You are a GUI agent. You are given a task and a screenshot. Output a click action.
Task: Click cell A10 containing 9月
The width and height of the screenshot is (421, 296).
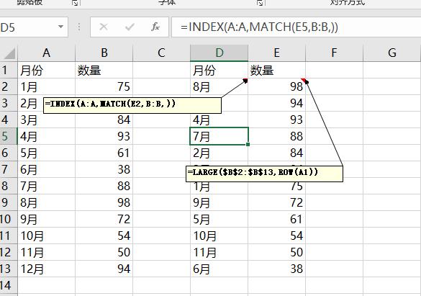[x=47, y=219]
